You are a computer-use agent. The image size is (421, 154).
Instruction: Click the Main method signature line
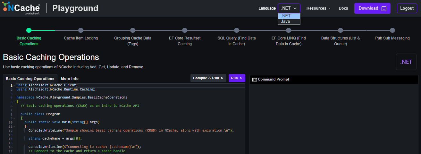pos(62,122)
